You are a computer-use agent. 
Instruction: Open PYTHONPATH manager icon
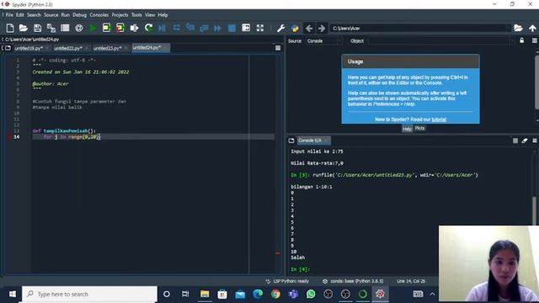[x=295, y=28]
